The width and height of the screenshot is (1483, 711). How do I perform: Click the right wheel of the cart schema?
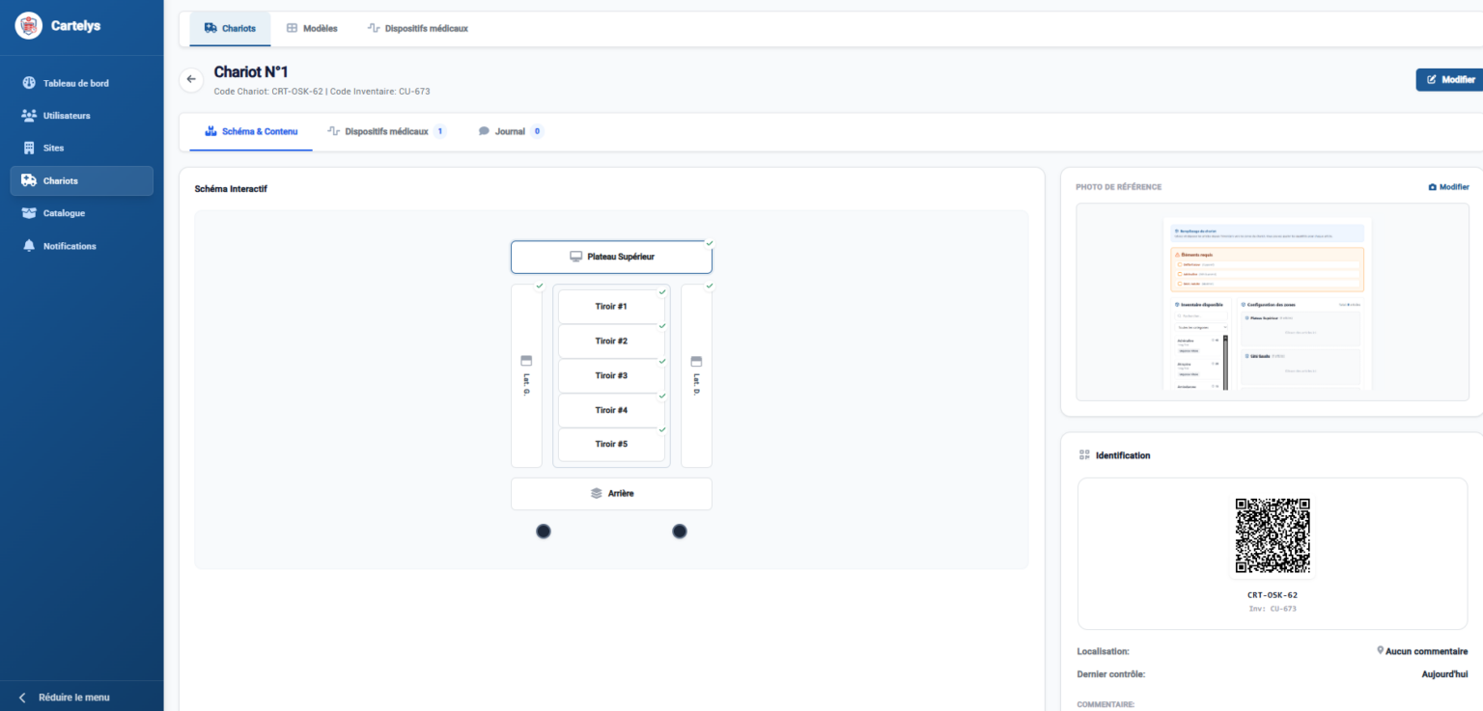click(x=680, y=532)
